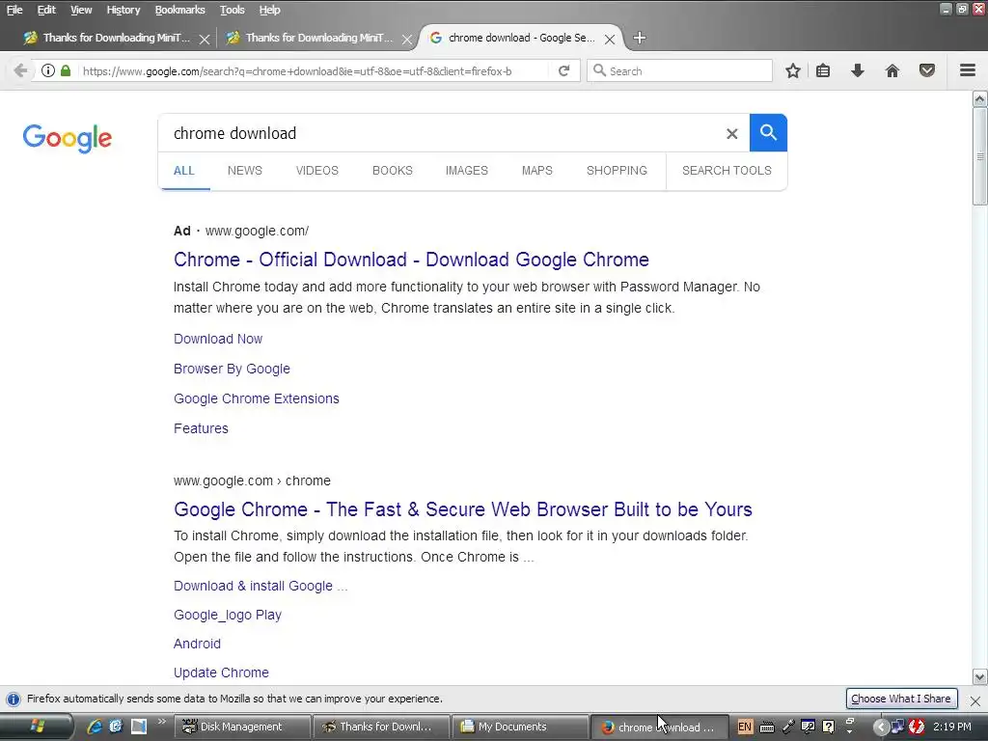Select the SHOPPING search filter
This screenshot has width=988, height=741.
coord(617,170)
